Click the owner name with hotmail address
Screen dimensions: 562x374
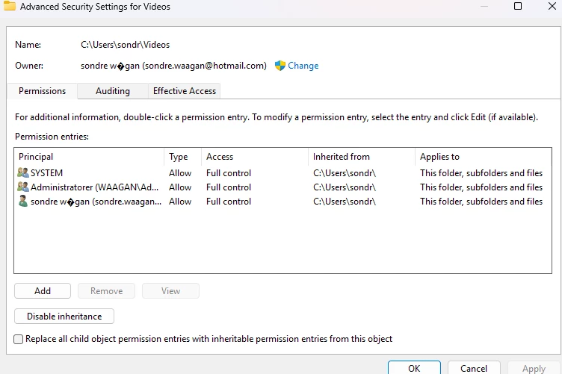(173, 66)
